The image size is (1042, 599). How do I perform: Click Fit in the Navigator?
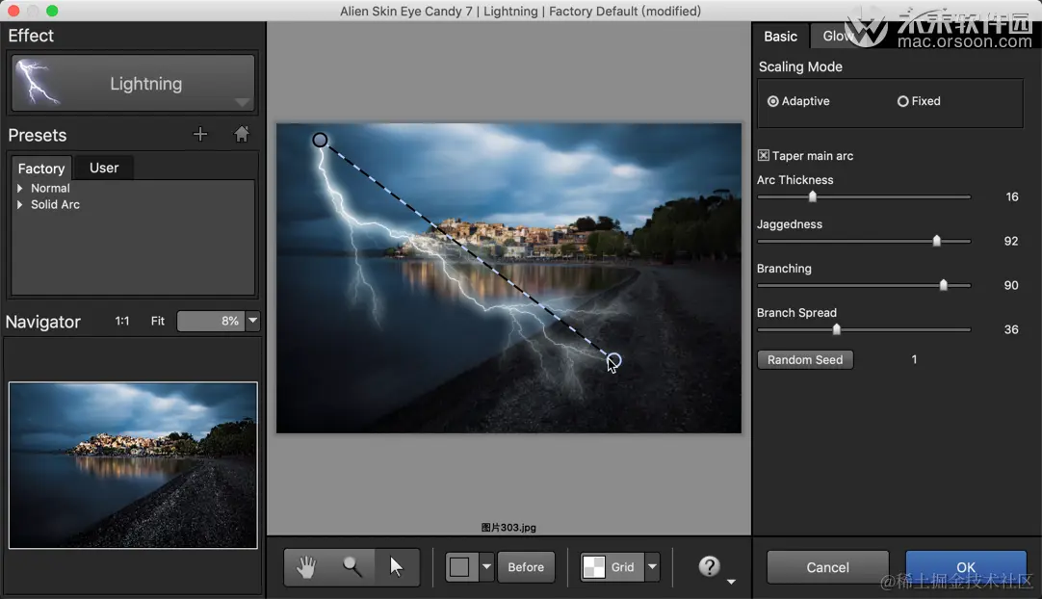[x=158, y=321]
